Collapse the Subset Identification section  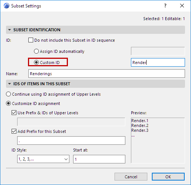(9, 30)
